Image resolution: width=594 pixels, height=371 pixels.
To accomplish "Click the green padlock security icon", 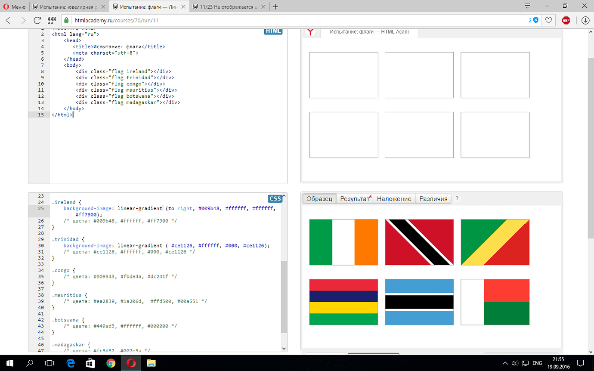I will 66,20.
